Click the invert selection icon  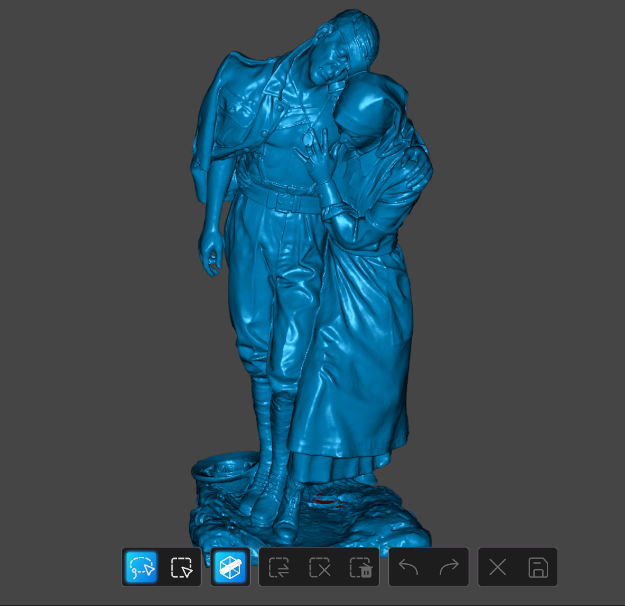point(278,567)
